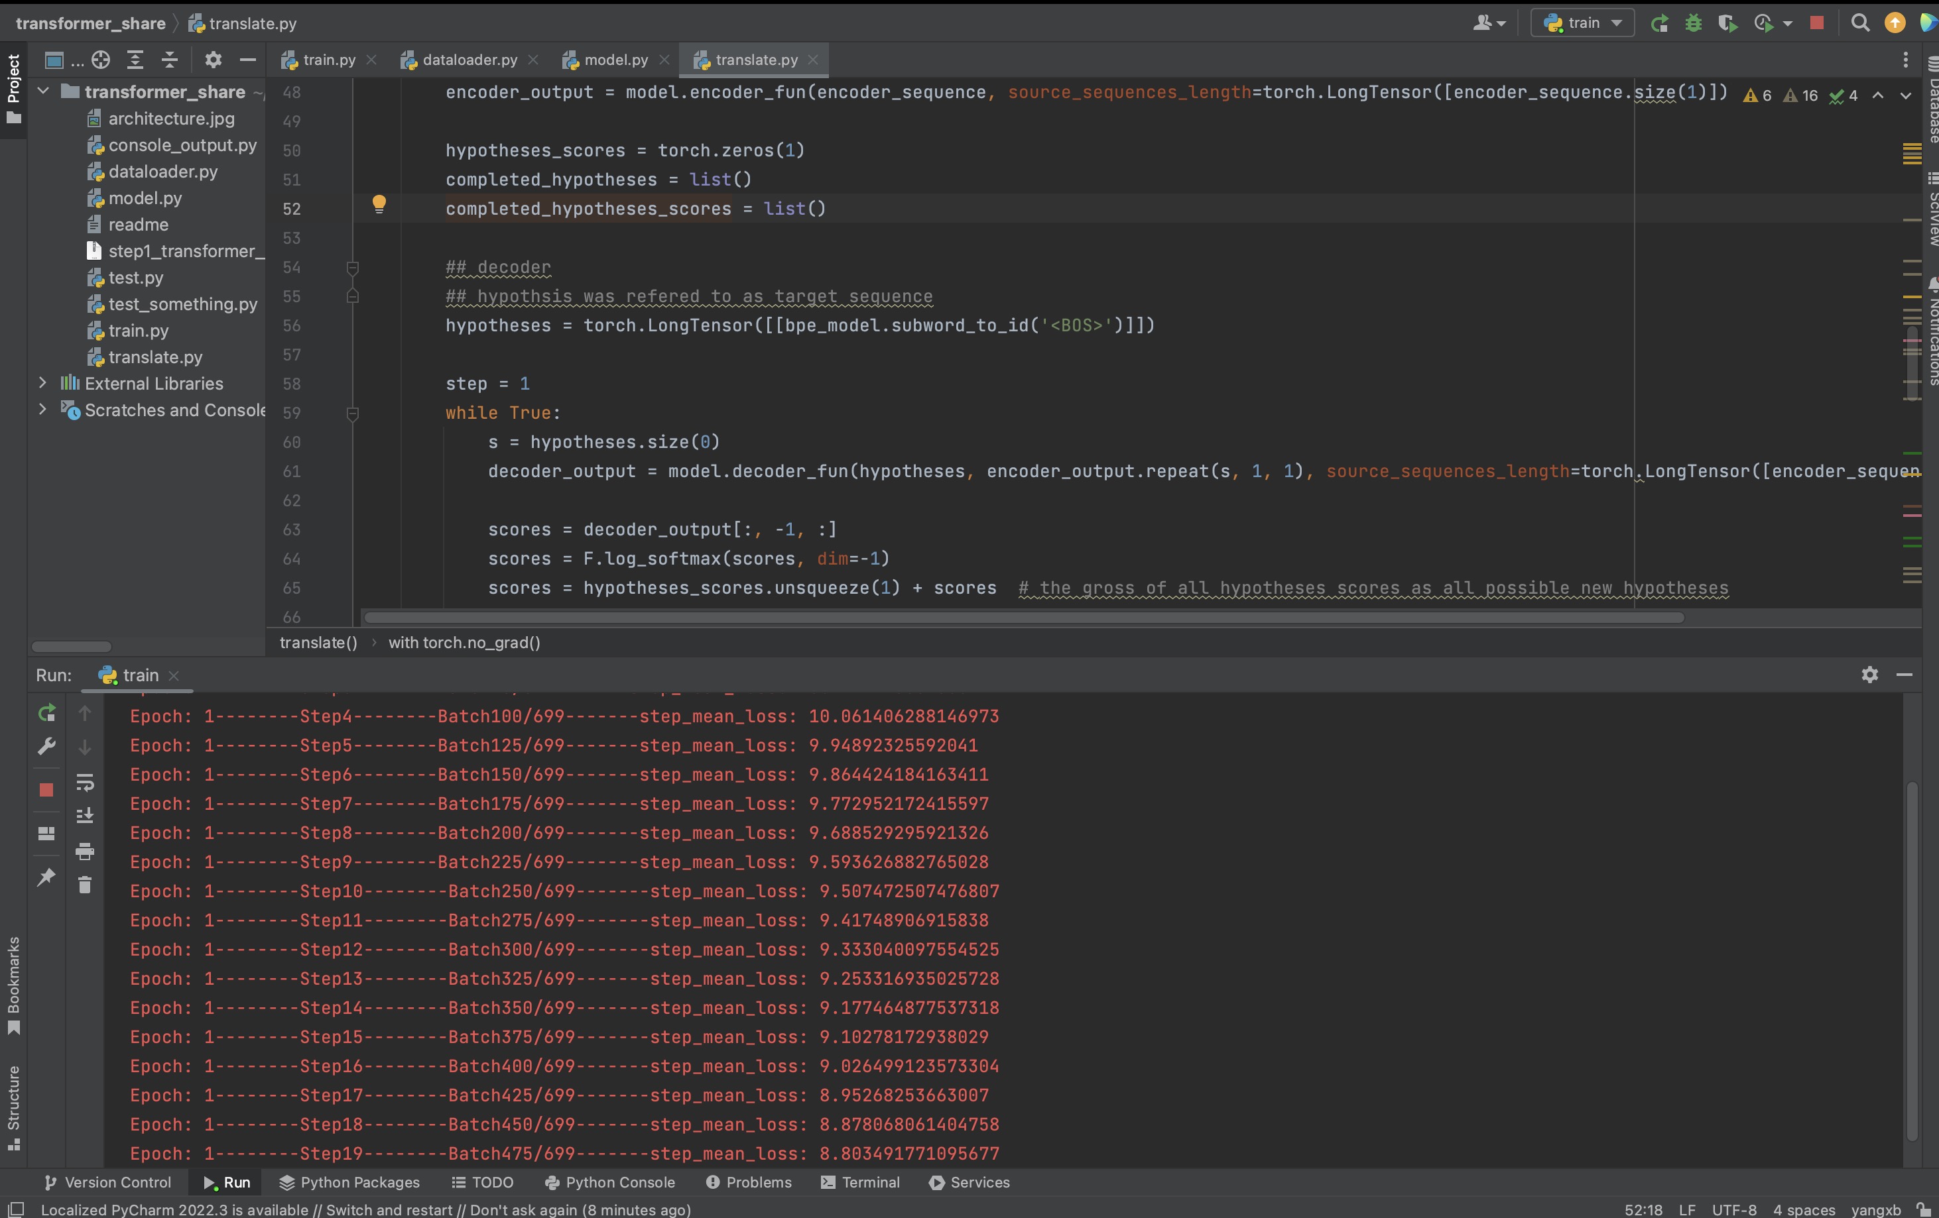This screenshot has height=1218, width=1939.
Task: Click the editor horizontal scrollbar
Action: (1023, 618)
